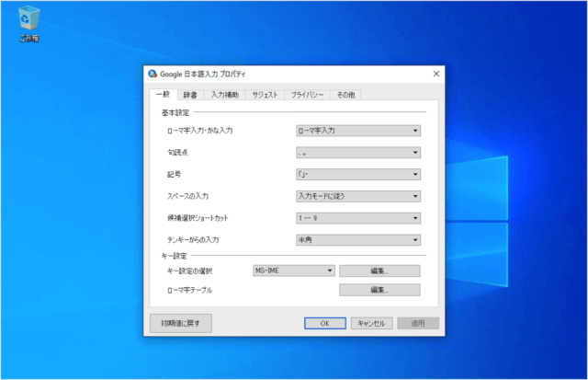
Task: Switch to the 辞書 tab
Action: [x=189, y=94]
